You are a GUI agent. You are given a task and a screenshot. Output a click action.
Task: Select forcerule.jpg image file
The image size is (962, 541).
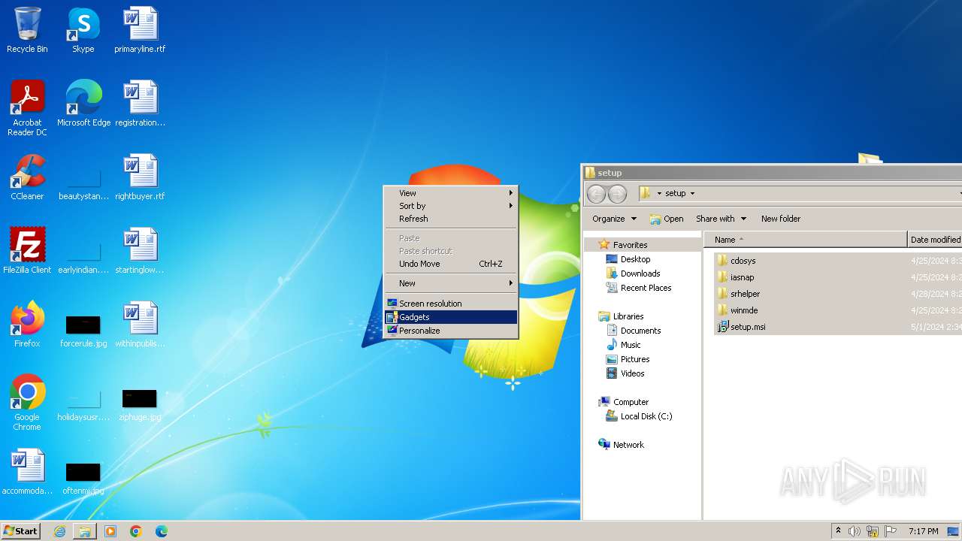[83, 331]
